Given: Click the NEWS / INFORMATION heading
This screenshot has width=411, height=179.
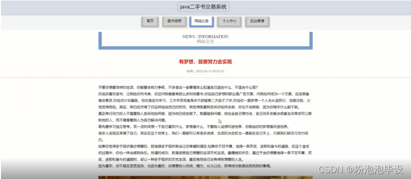Looking at the screenshot, I should 205,36.
